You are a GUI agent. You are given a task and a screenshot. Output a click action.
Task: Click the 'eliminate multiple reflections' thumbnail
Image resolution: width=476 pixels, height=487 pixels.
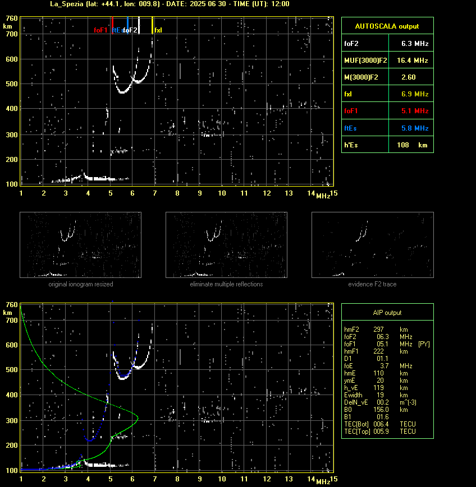pos(226,245)
